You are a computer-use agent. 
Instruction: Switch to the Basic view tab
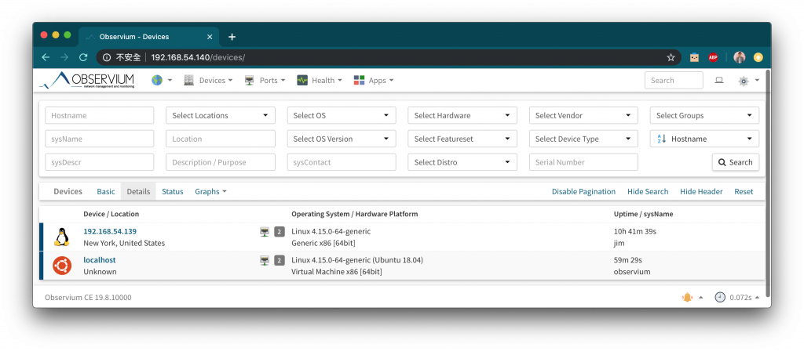pos(106,191)
